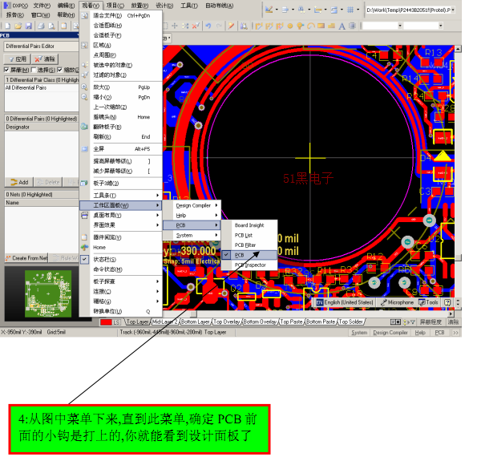The width and height of the screenshot is (477, 457).
Task: Toggle checked PCB panel menu entry
Action: pos(249,255)
